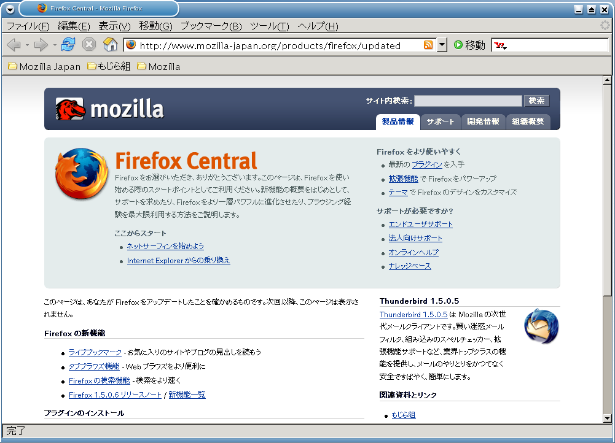Open the エンドユーザサポート link

420,224
